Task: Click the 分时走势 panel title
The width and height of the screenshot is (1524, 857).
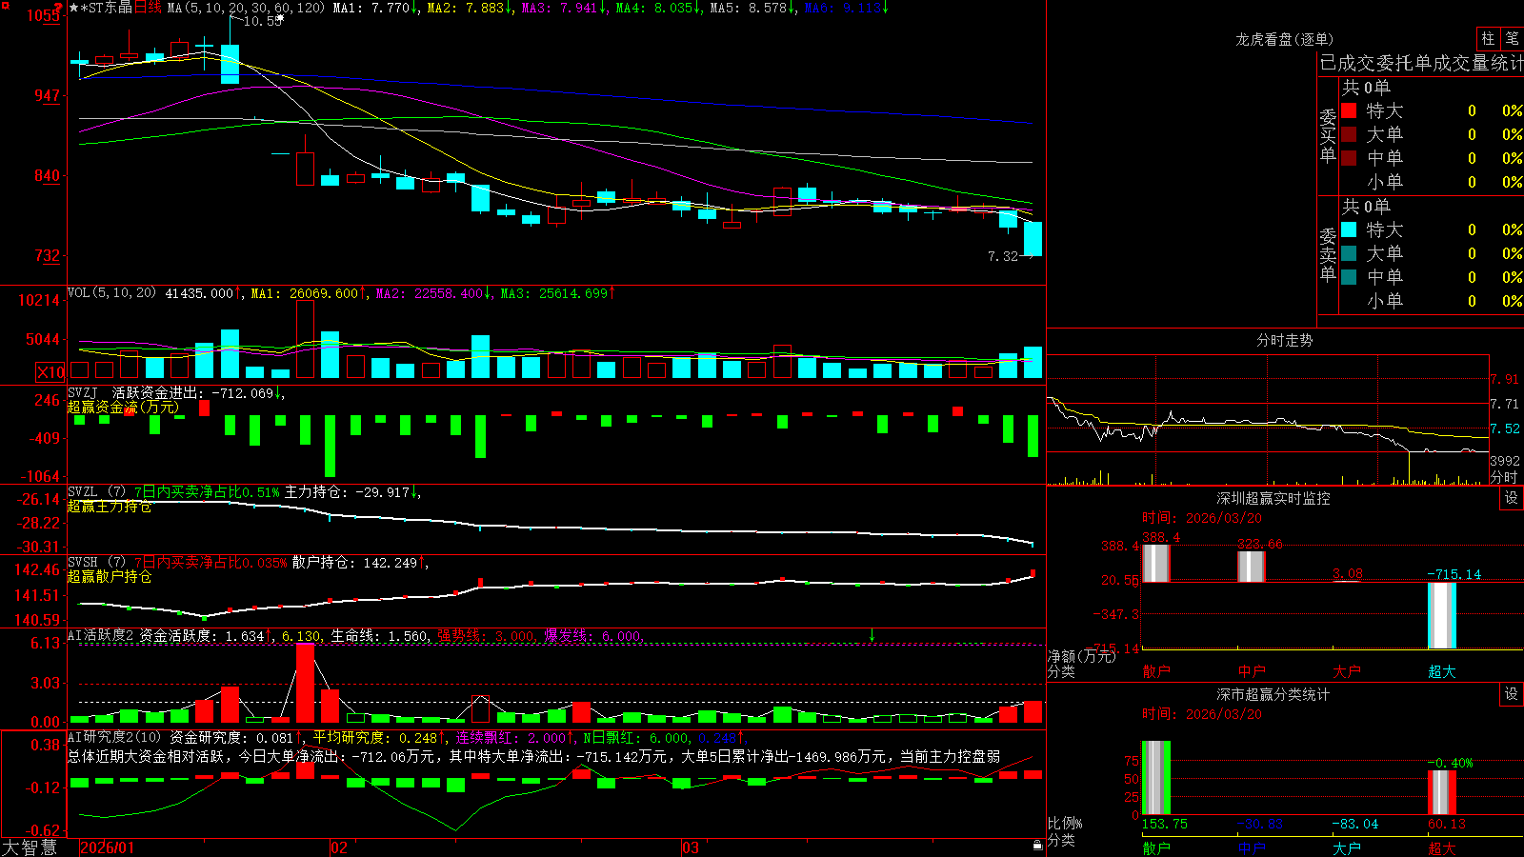Action: (x=1284, y=340)
